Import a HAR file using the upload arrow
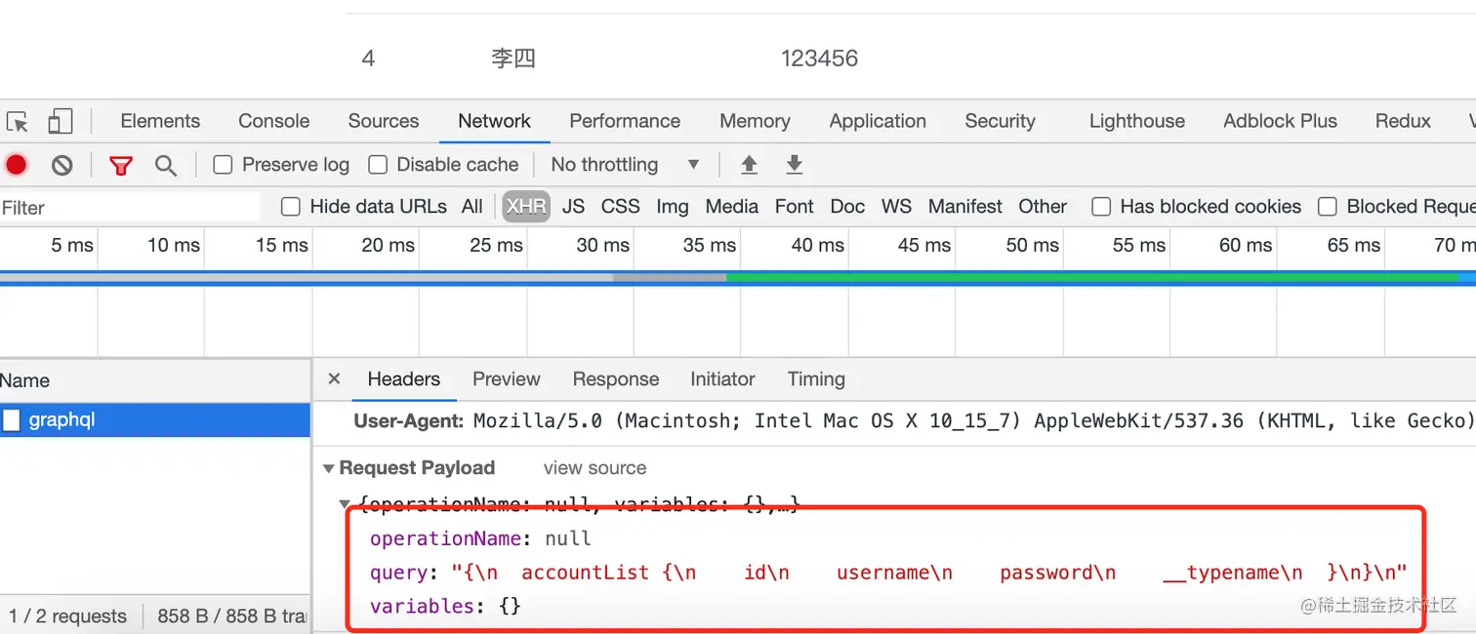The width and height of the screenshot is (1476, 634). tap(749, 165)
